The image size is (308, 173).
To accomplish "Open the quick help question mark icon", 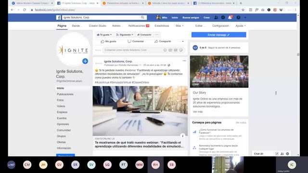I will (238, 17).
